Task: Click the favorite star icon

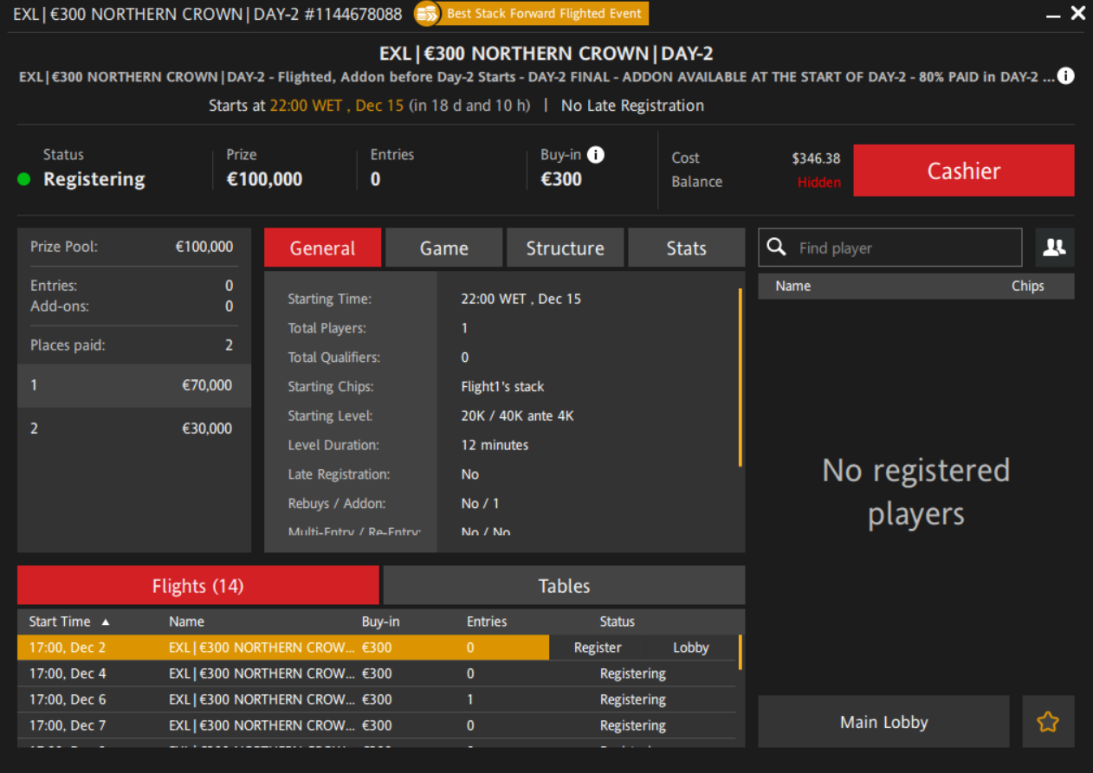Action: [x=1048, y=722]
